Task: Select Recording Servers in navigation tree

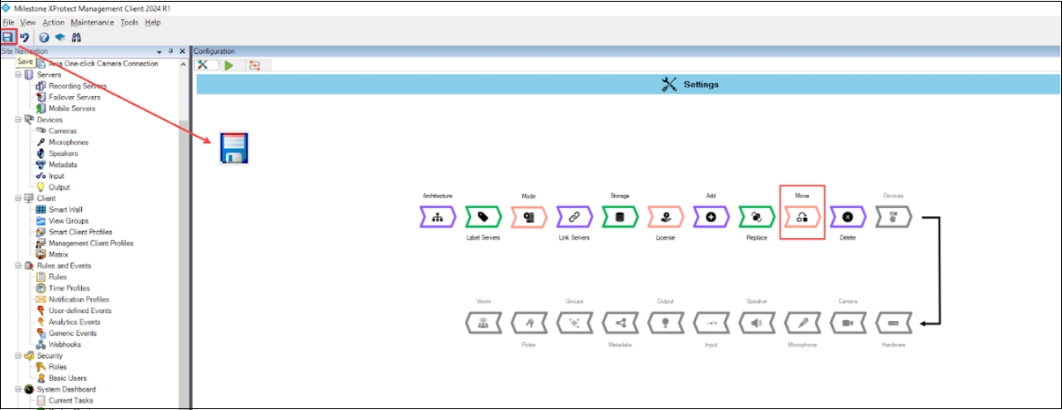Action: (78, 86)
